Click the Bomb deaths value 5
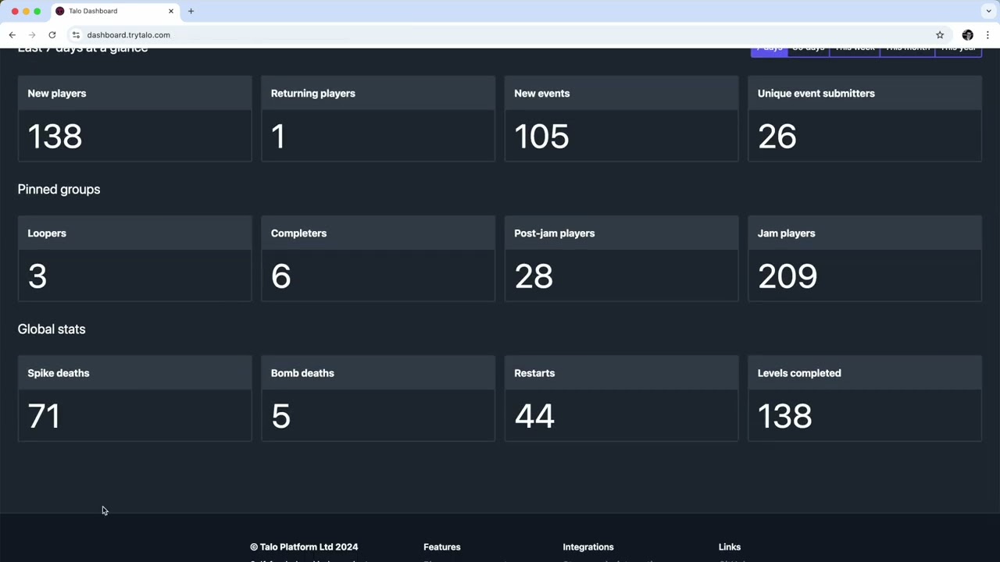This screenshot has height=562, width=1000. point(281,416)
